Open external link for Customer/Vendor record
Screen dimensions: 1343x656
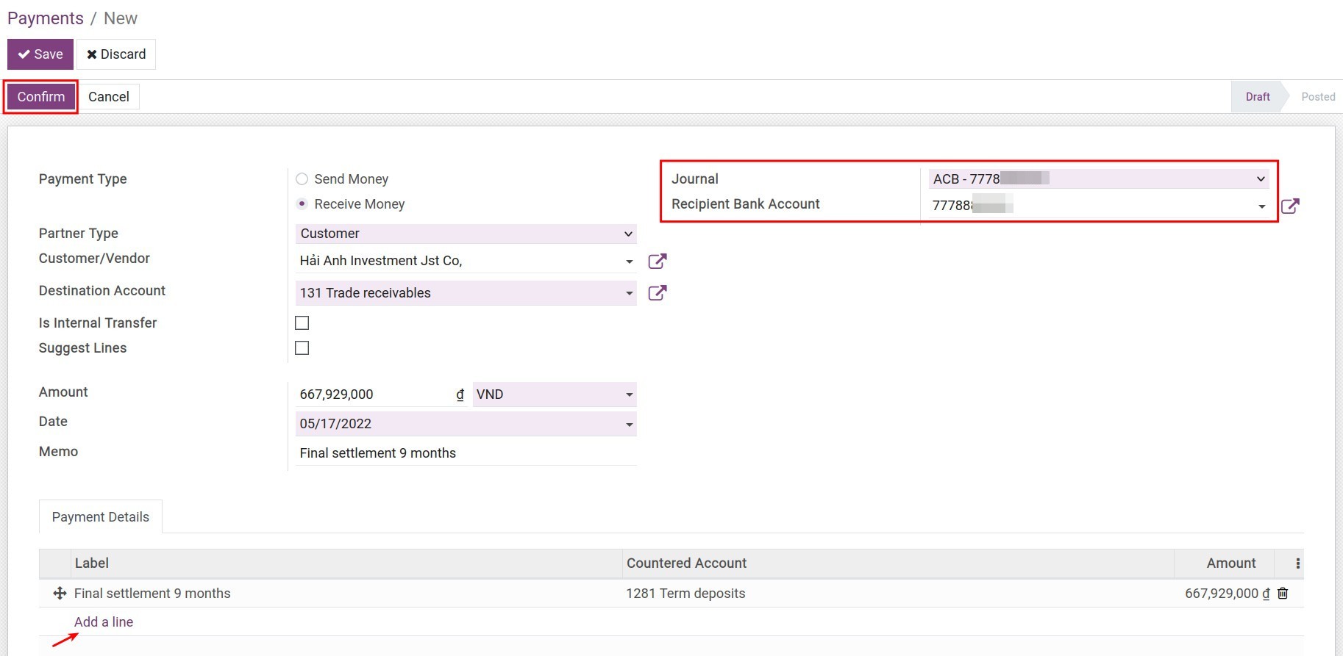657,262
